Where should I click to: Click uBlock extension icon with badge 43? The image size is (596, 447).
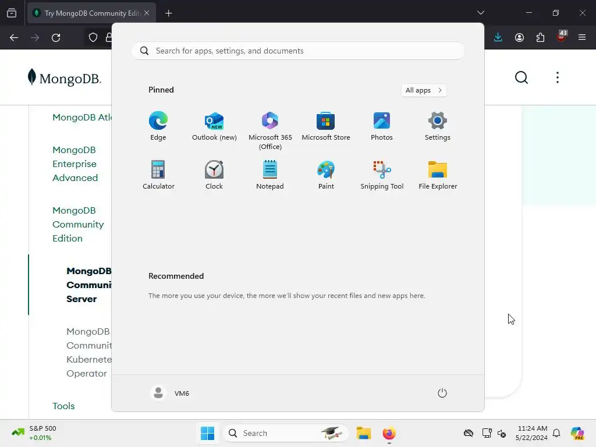[561, 37]
